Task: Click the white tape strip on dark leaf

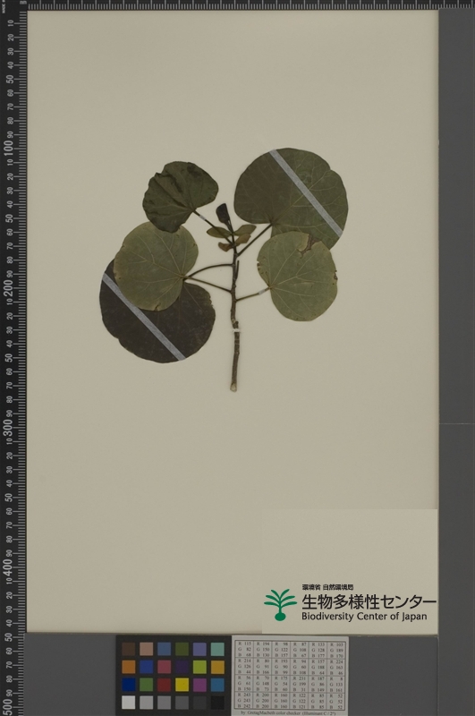Action: (x=143, y=318)
